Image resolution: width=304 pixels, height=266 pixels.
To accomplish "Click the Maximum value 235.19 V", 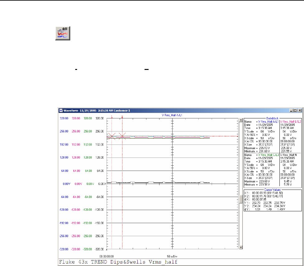I will (265, 148).
